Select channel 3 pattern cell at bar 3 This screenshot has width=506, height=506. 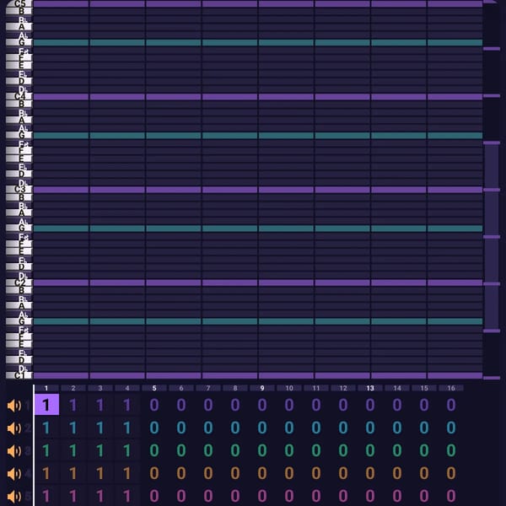(100, 450)
